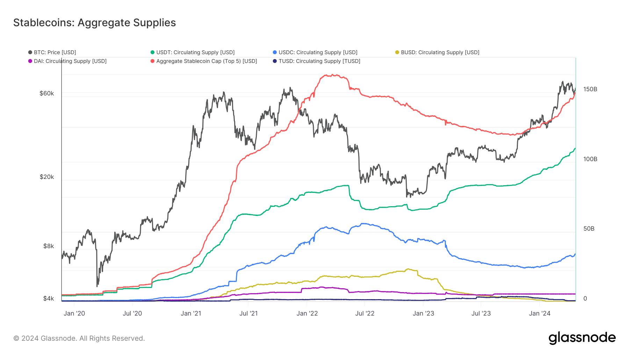This screenshot has height=354, width=629.
Task: Click the yellow BUSD legend dot
Action: pos(397,52)
